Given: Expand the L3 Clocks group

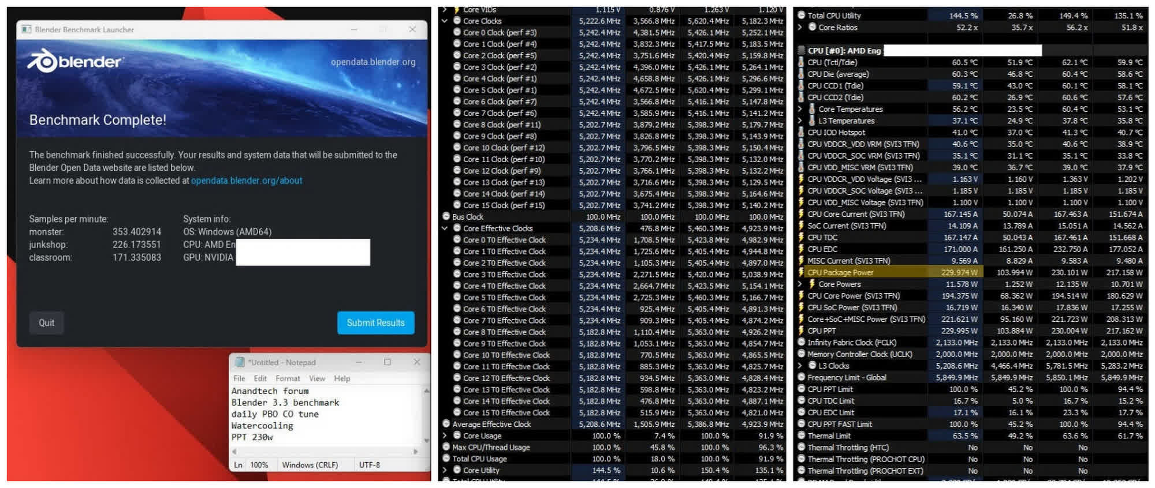Looking at the screenshot, I should [x=800, y=366].
